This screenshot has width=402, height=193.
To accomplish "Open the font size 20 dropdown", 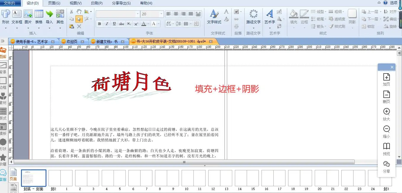I will 161,14.
